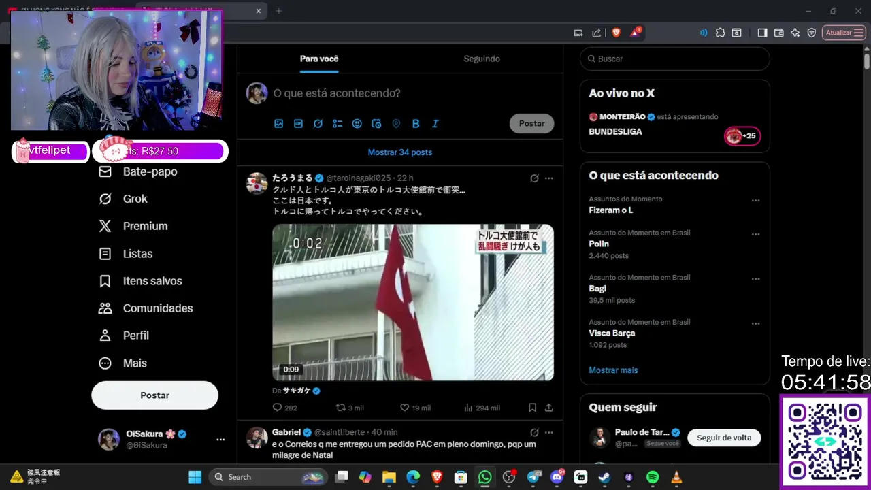Bookmark the たろうまる post
Viewport: 871px width, 490px height.
tap(532, 408)
